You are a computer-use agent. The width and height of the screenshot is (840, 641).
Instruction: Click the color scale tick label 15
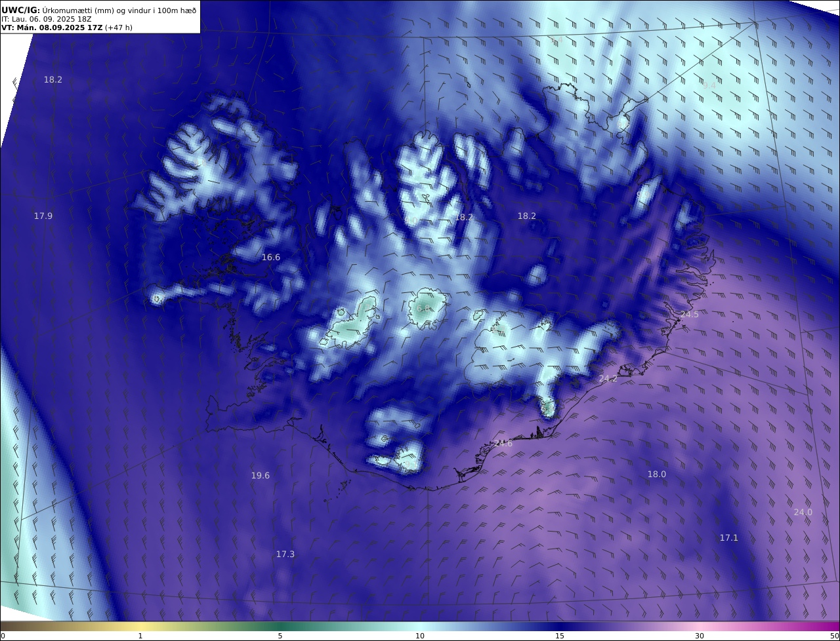(560, 636)
